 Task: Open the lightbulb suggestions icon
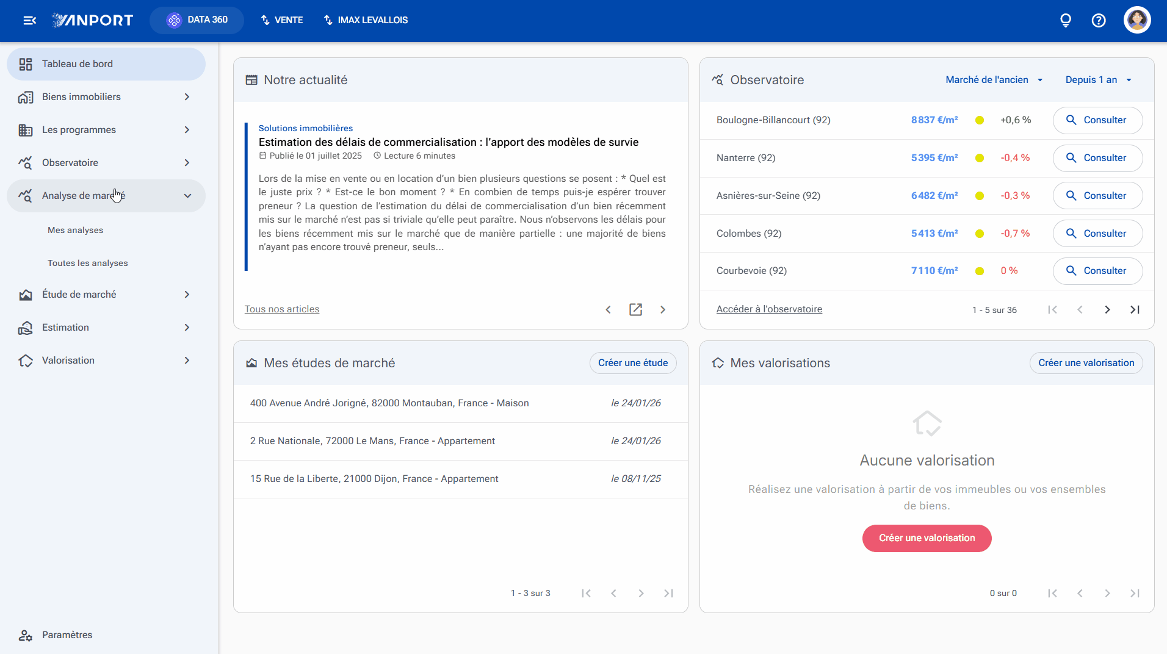pos(1066,20)
